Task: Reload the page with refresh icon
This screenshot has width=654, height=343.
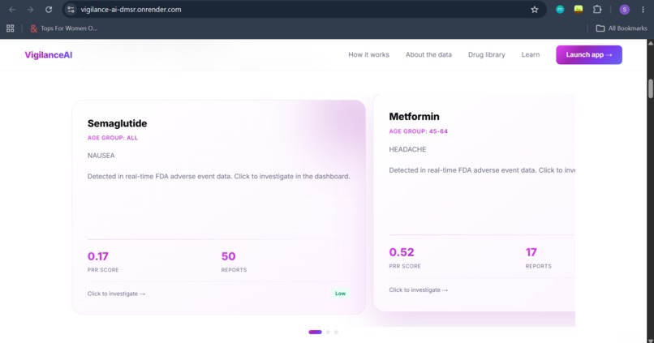Action: pyautogui.click(x=49, y=10)
